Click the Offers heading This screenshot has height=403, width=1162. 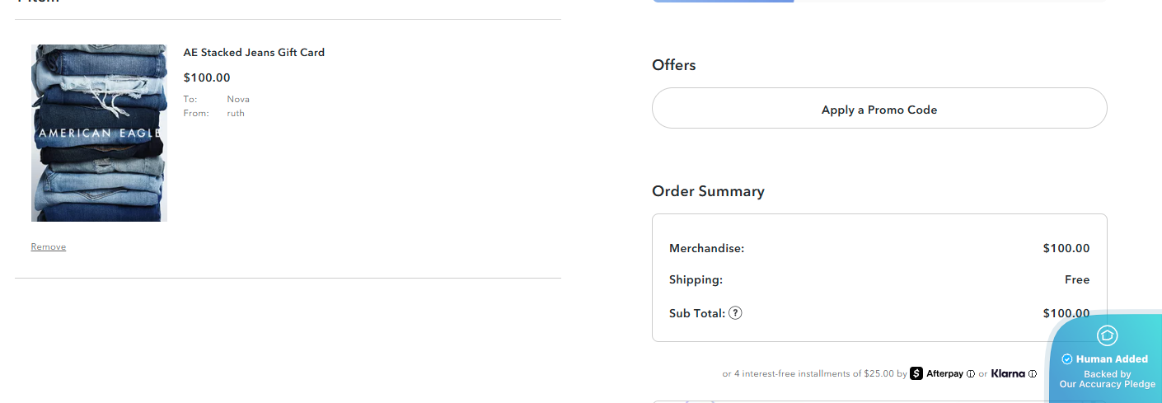coord(674,65)
